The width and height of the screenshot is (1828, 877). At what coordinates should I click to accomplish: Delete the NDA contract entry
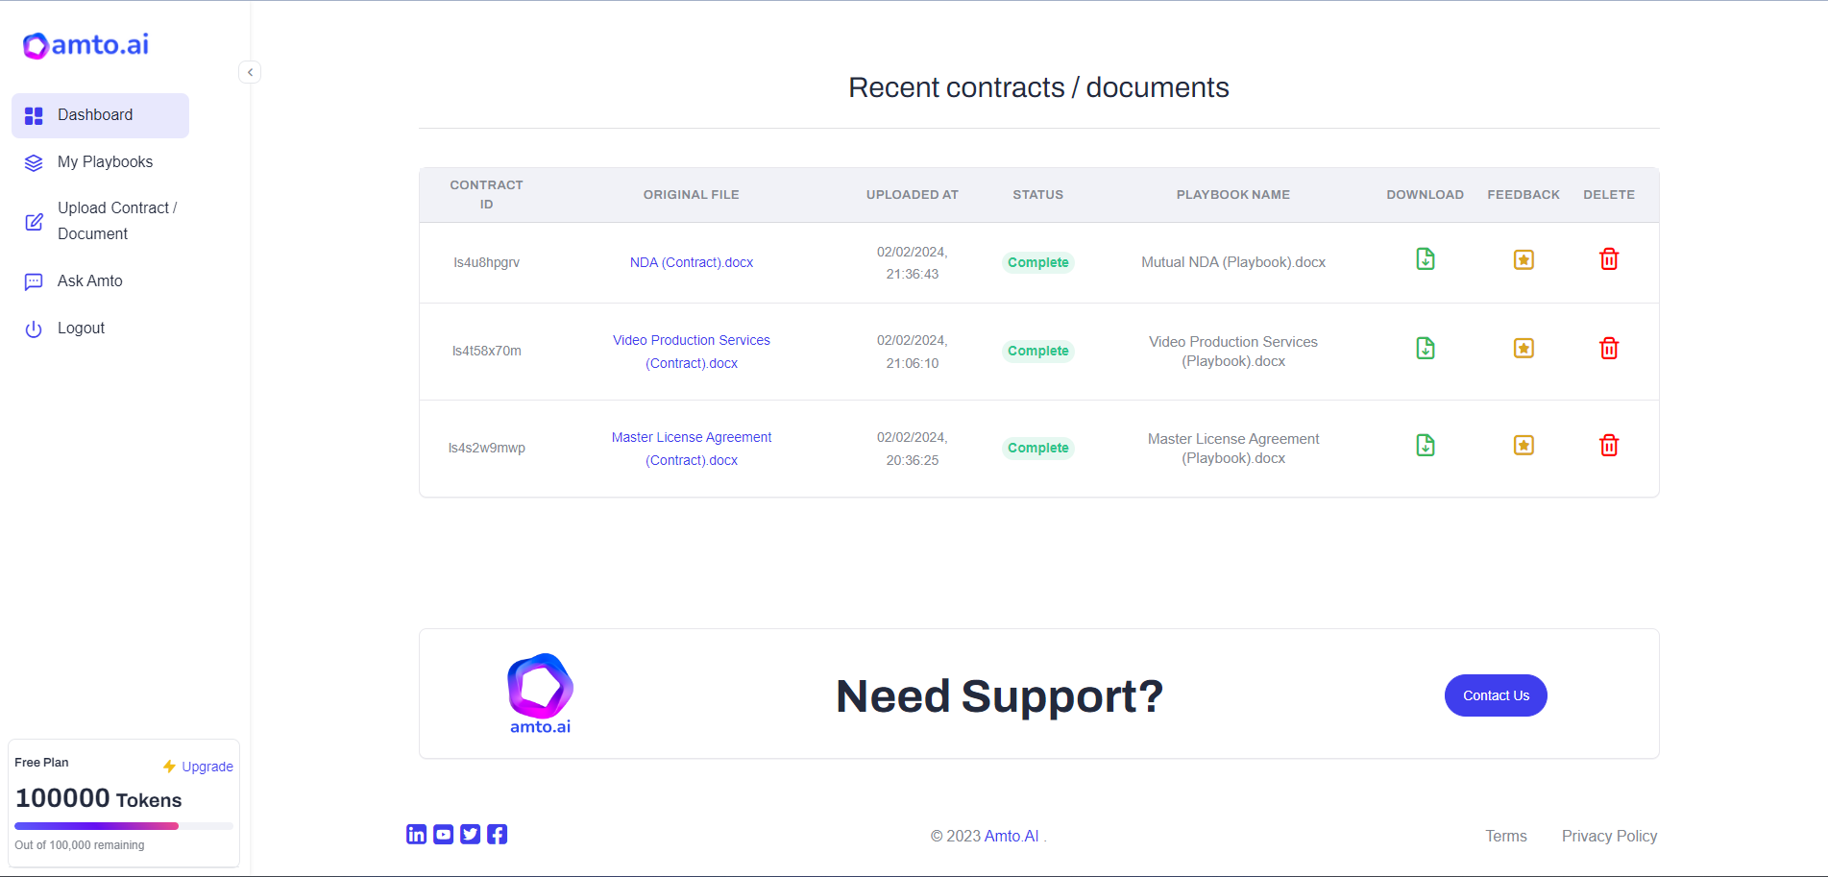tap(1609, 258)
